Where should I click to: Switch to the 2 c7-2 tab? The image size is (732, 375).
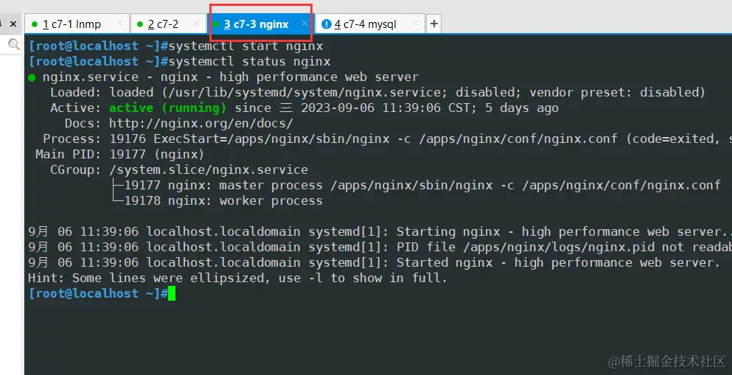click(x=168, y=24)
